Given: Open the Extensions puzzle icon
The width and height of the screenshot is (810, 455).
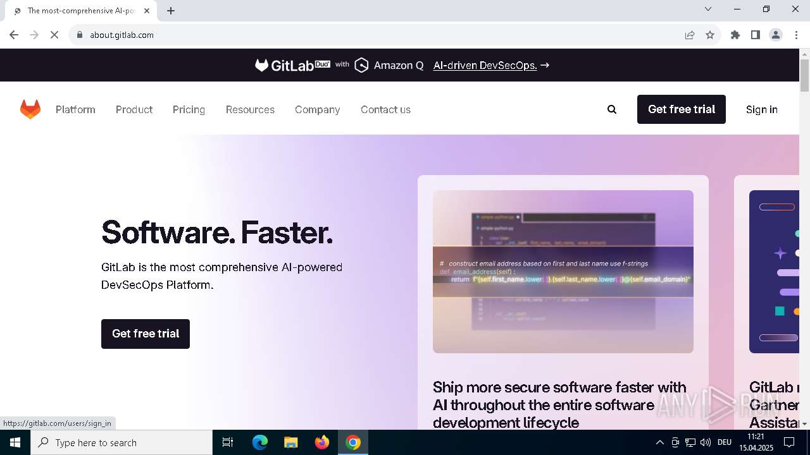Looking at the screenshot, I should (735, 35).
